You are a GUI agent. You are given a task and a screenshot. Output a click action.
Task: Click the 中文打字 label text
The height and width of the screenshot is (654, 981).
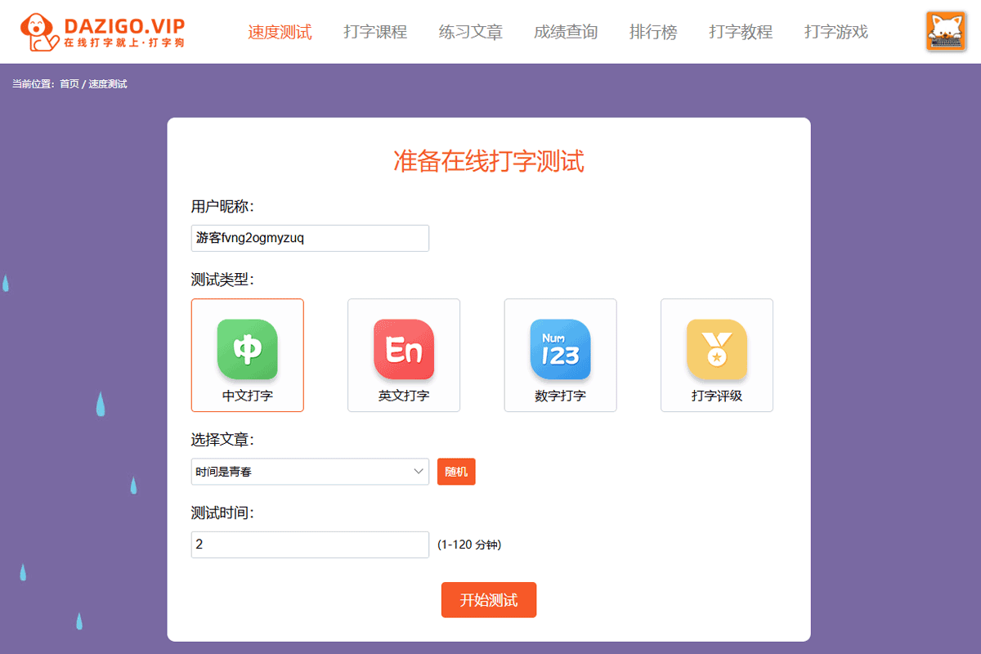coord(248,396)
